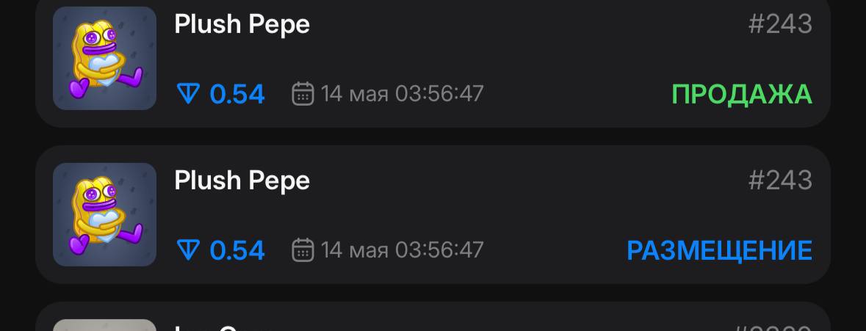Tap the dark gap between the two Plush Pepe cards
Viewport: 866px width, 331px height.
(433, 137)
